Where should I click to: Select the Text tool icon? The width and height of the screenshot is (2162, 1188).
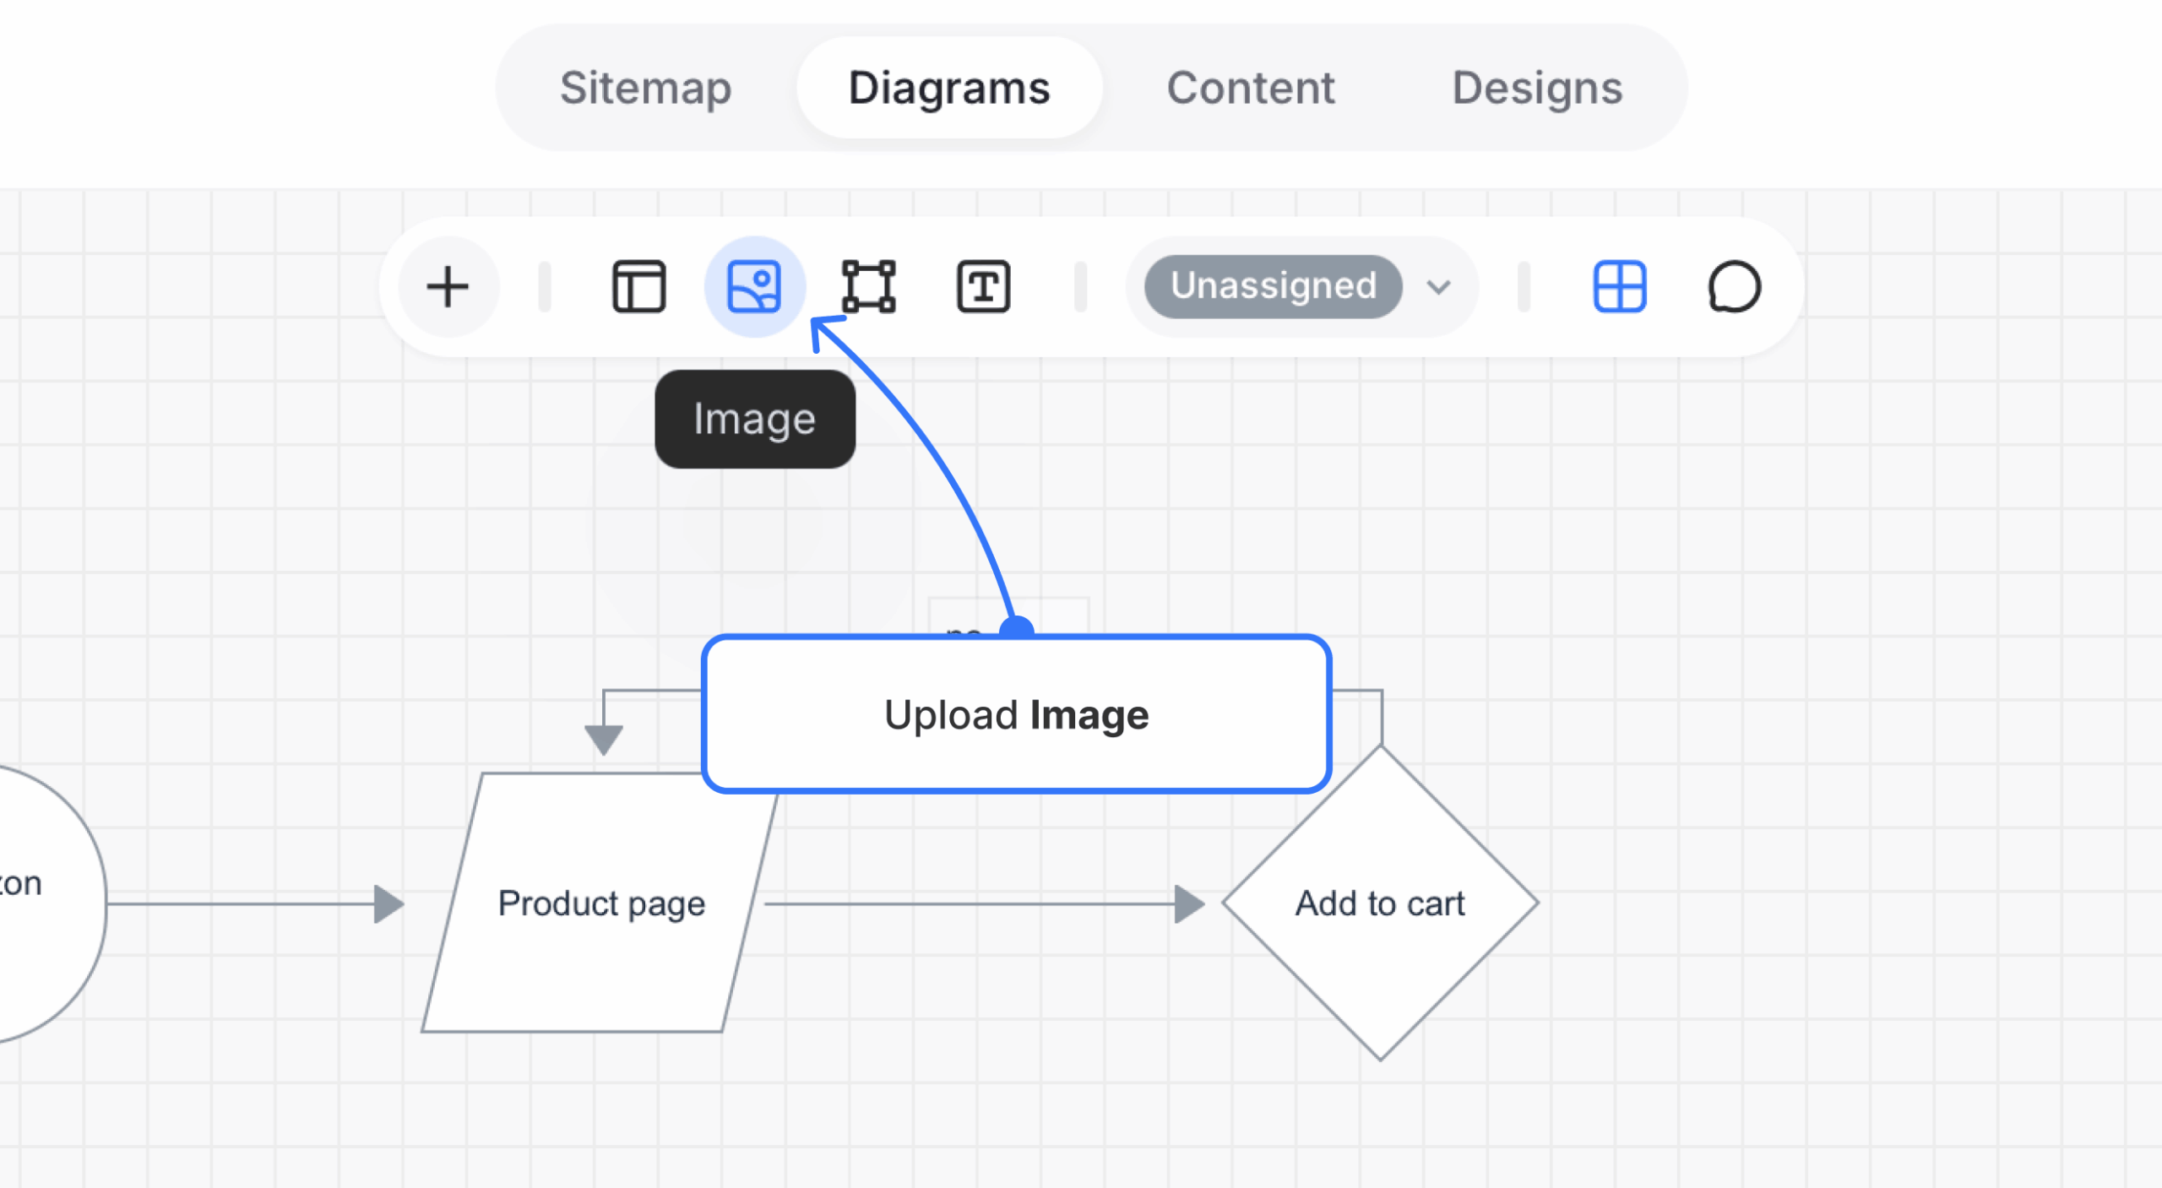[x=983, y=287]
